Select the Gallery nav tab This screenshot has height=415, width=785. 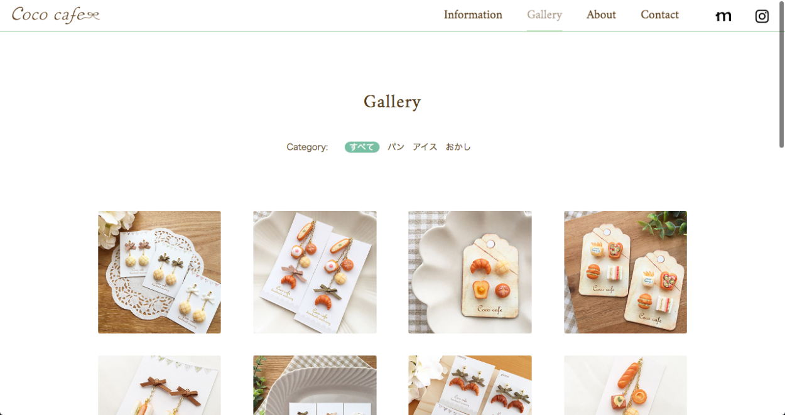[544, 15]
